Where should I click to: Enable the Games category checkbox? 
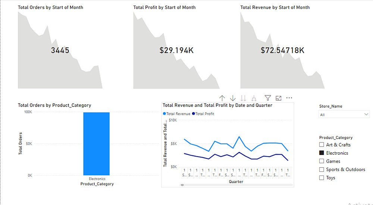click(322, 161)
